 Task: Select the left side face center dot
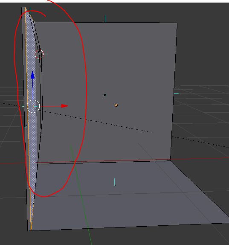[26, 125]
